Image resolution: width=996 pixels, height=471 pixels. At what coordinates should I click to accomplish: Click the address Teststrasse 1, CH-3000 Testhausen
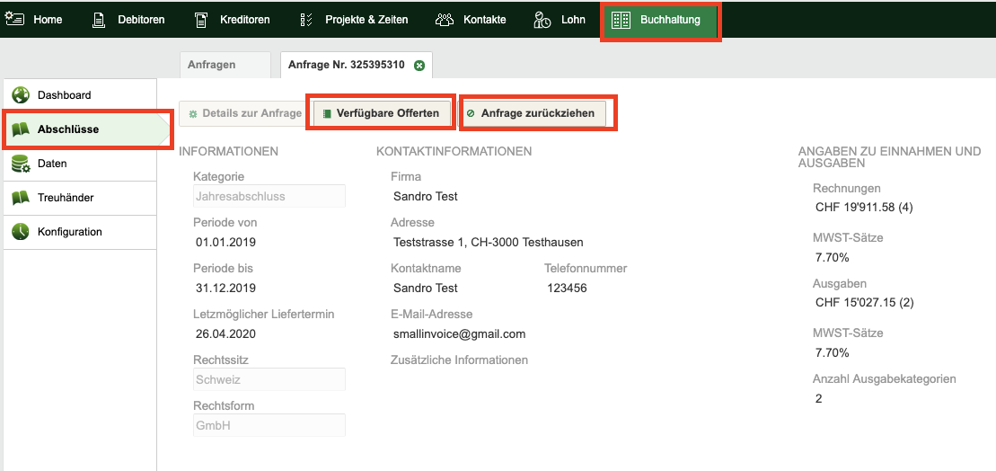(x=489, y=242)
